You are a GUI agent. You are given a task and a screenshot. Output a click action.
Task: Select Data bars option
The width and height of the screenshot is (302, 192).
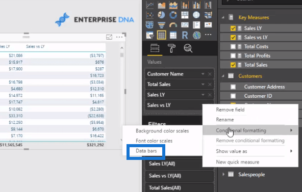point(146,151)
